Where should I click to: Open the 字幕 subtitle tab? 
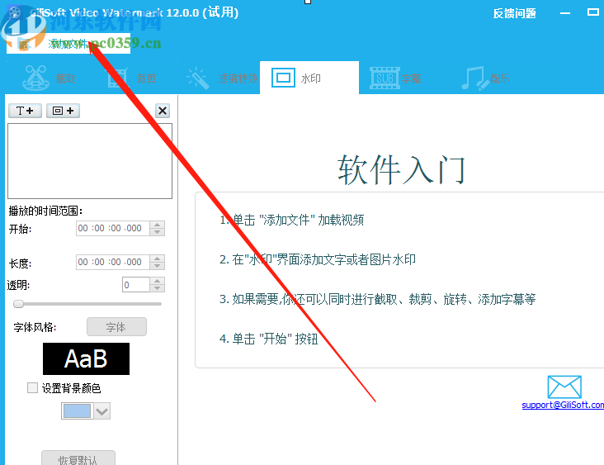(x=395, y=78)
